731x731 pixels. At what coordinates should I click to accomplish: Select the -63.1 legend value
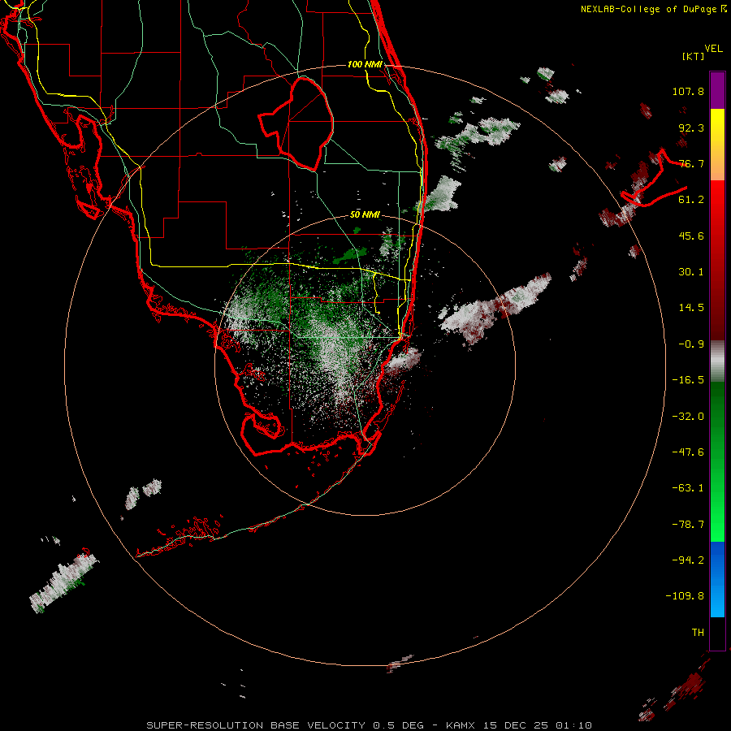[688, 488]
